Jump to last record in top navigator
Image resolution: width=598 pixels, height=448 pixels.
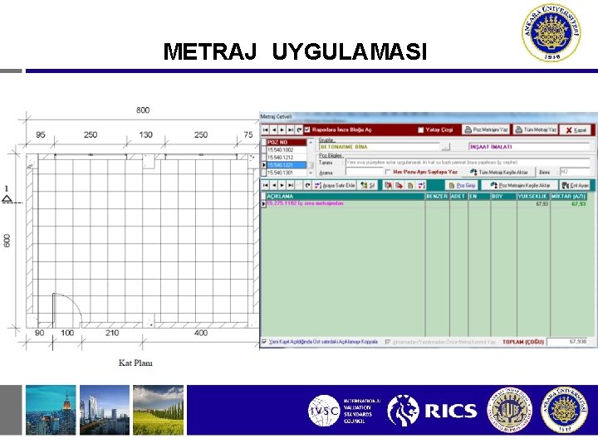291,130
